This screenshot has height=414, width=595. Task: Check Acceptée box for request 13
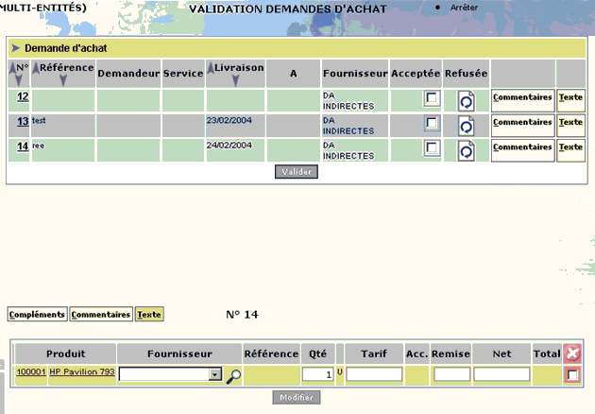pyautogui.click(x=432, y=123)
